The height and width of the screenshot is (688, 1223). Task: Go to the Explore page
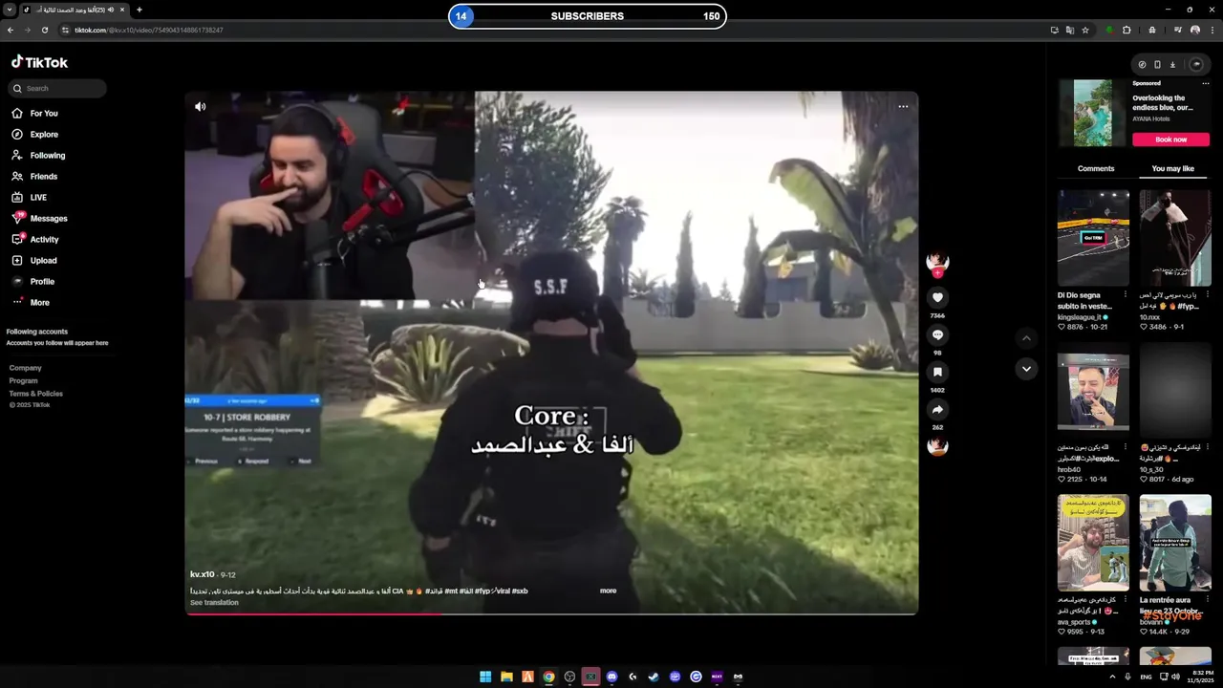pos(34,134)
